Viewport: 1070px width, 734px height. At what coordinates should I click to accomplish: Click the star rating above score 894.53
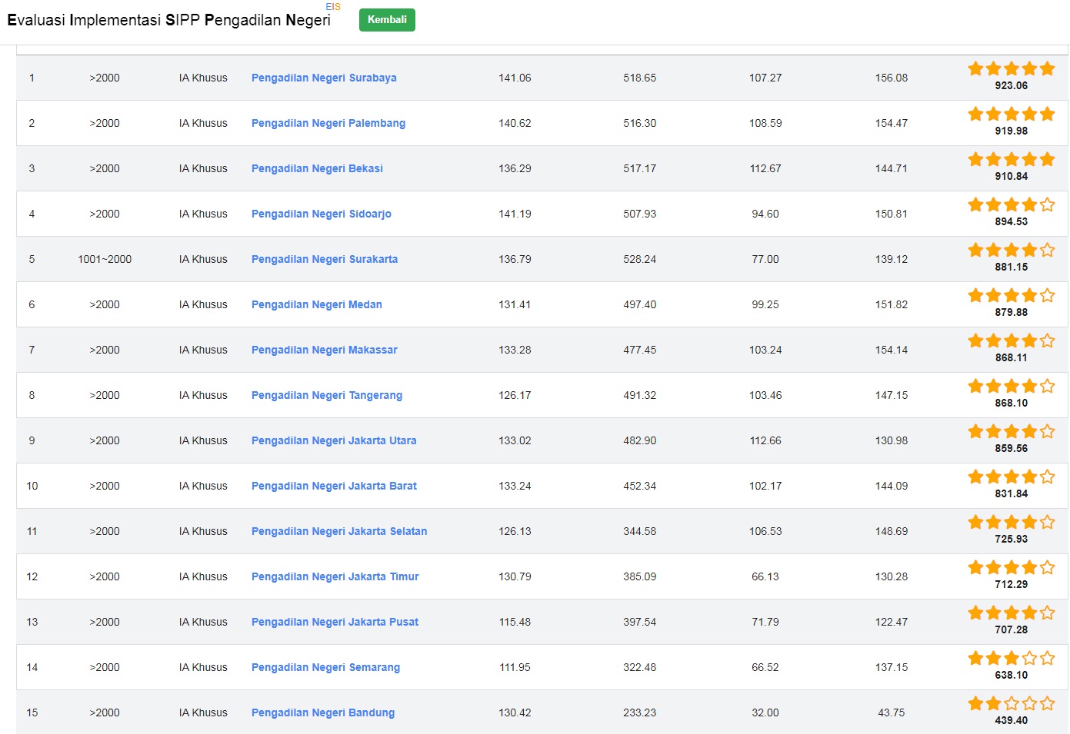coord(1011,205)
